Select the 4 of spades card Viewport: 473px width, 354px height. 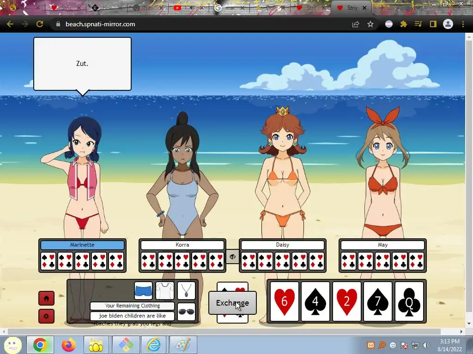[x=315, y=301]
